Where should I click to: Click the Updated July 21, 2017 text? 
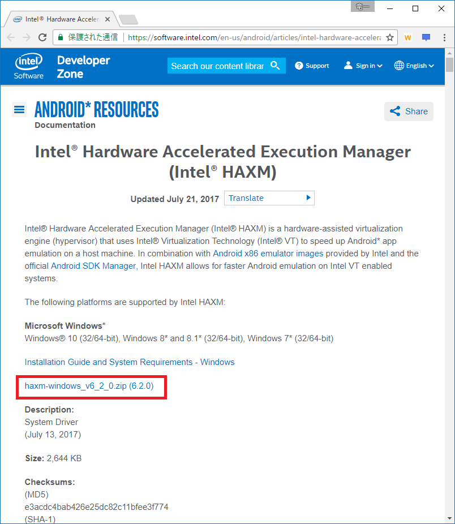click(x=174, y=199)
